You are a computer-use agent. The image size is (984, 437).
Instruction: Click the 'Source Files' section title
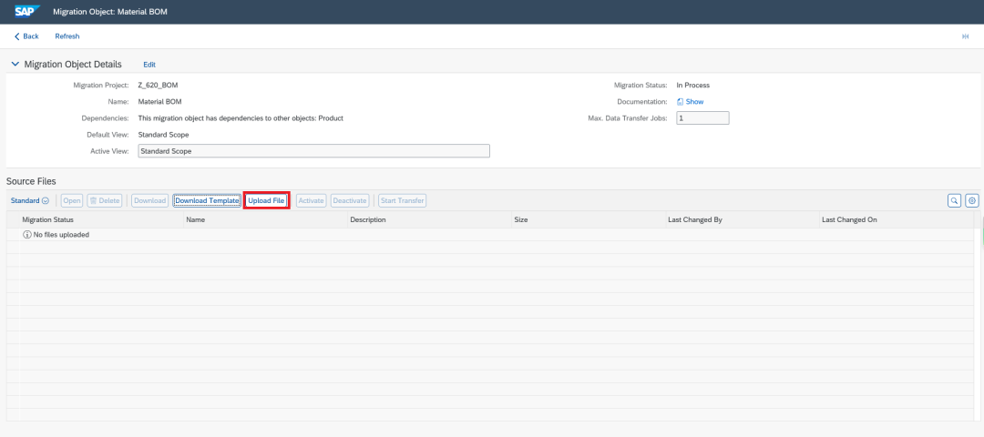pyautogui.click(x=31, y=181)
